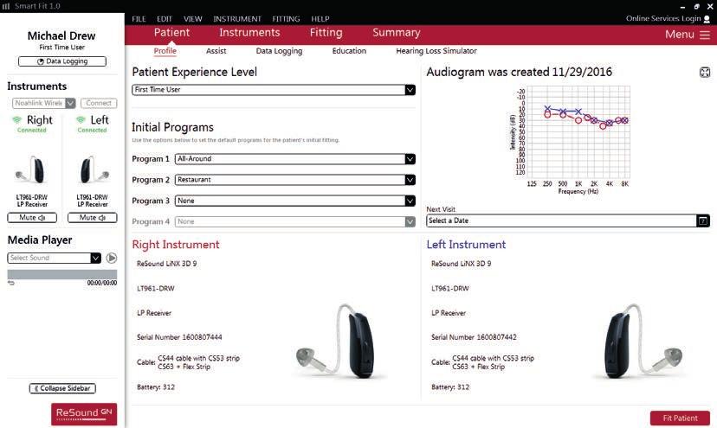
Task: Open the EDIT menu
Action: pyautogui.click(x=165, y=19)
